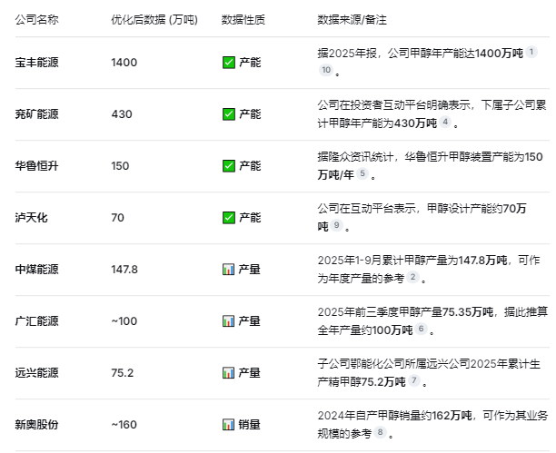Click note beginning 据隆众资讯统计
The height and width of the screenshot is (453, 556).
pos(430,166)
